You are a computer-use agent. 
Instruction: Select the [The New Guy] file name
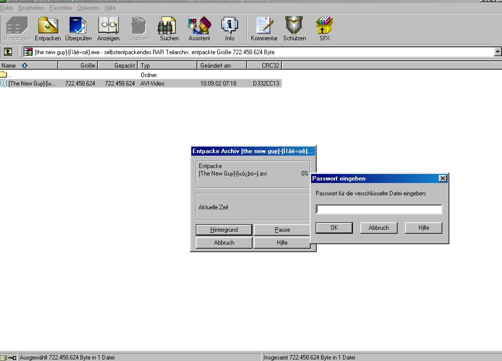click(x=32, y=83)
